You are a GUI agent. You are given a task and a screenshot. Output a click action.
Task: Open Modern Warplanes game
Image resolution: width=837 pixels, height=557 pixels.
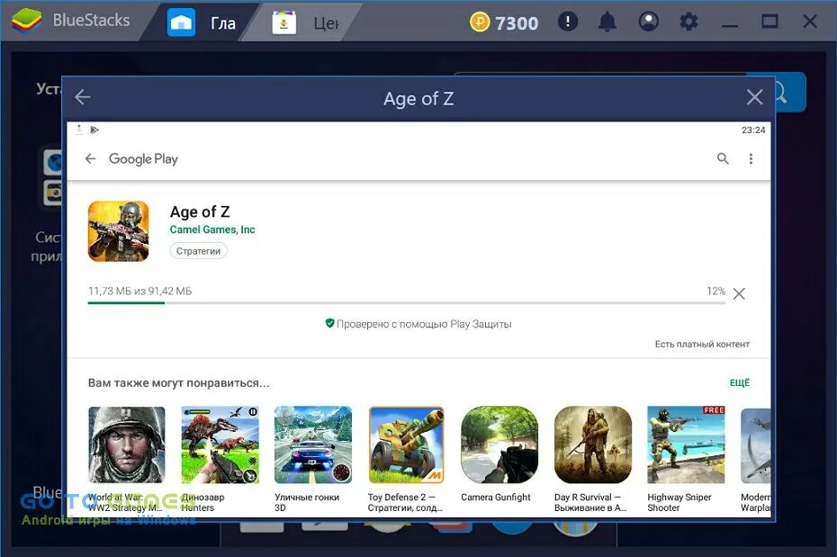click(x=755, y=459)
